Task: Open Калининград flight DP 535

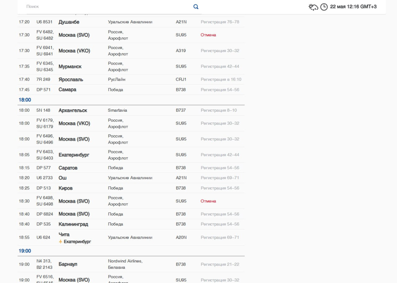Action: pyautogui.click(x=131, y=224)
